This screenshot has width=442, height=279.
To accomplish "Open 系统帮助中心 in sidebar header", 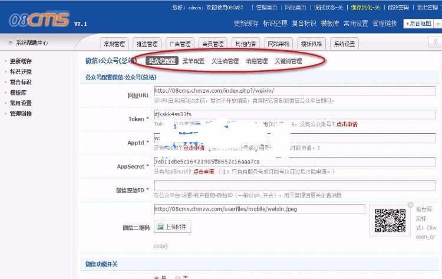I will (32, 43).
